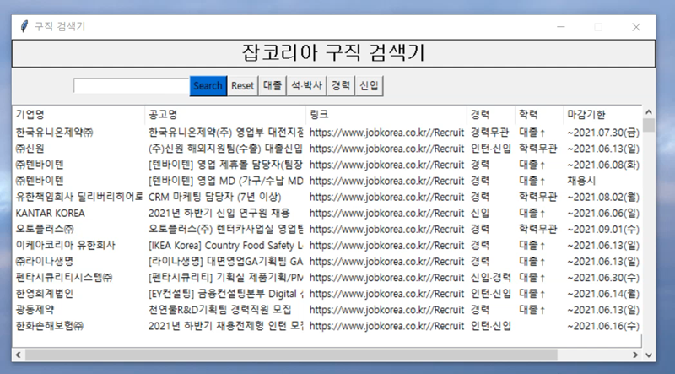Filter by 경력 button
675x374 pixels.
point(341,85)
